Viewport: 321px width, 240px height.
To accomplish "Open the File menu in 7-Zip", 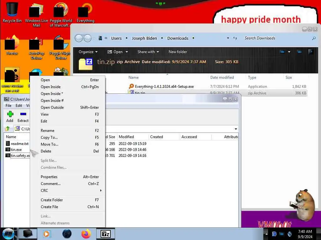I will click(8, 106).
